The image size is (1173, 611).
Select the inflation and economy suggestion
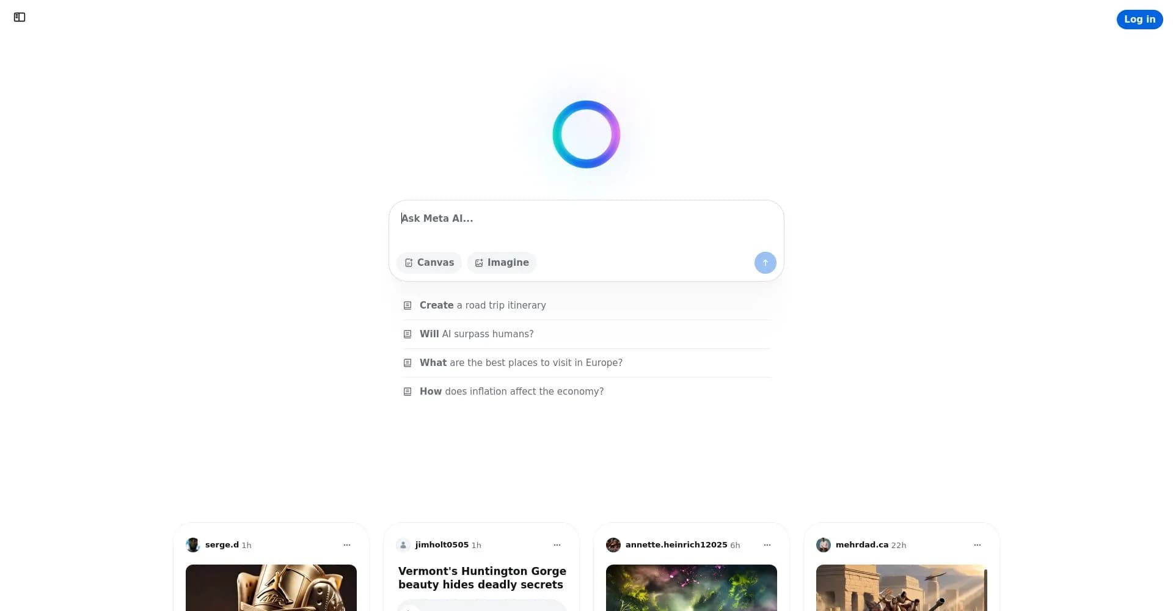pos(511,391)
